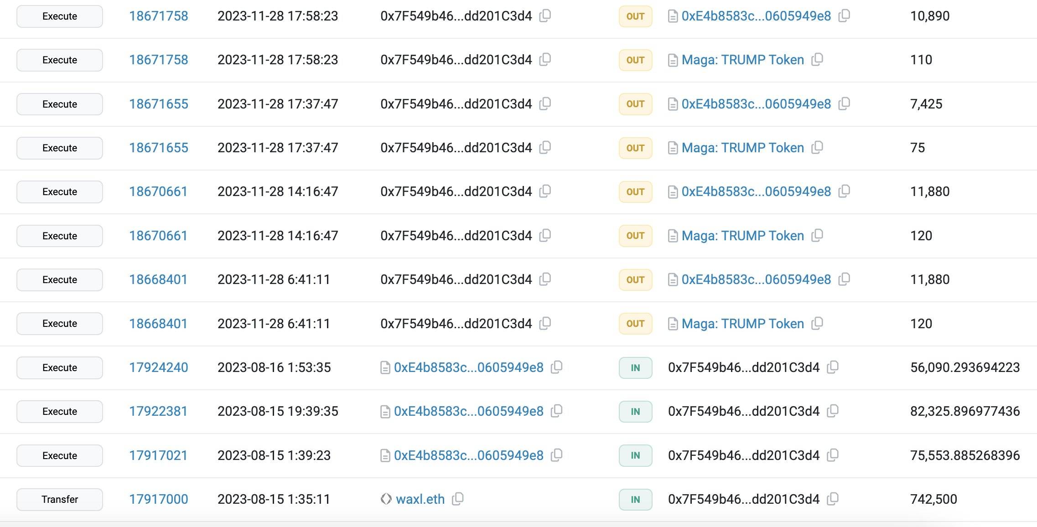Copy sender address in the 7,425 row
The image size is (1037, 527).
[x=545, y=104]
